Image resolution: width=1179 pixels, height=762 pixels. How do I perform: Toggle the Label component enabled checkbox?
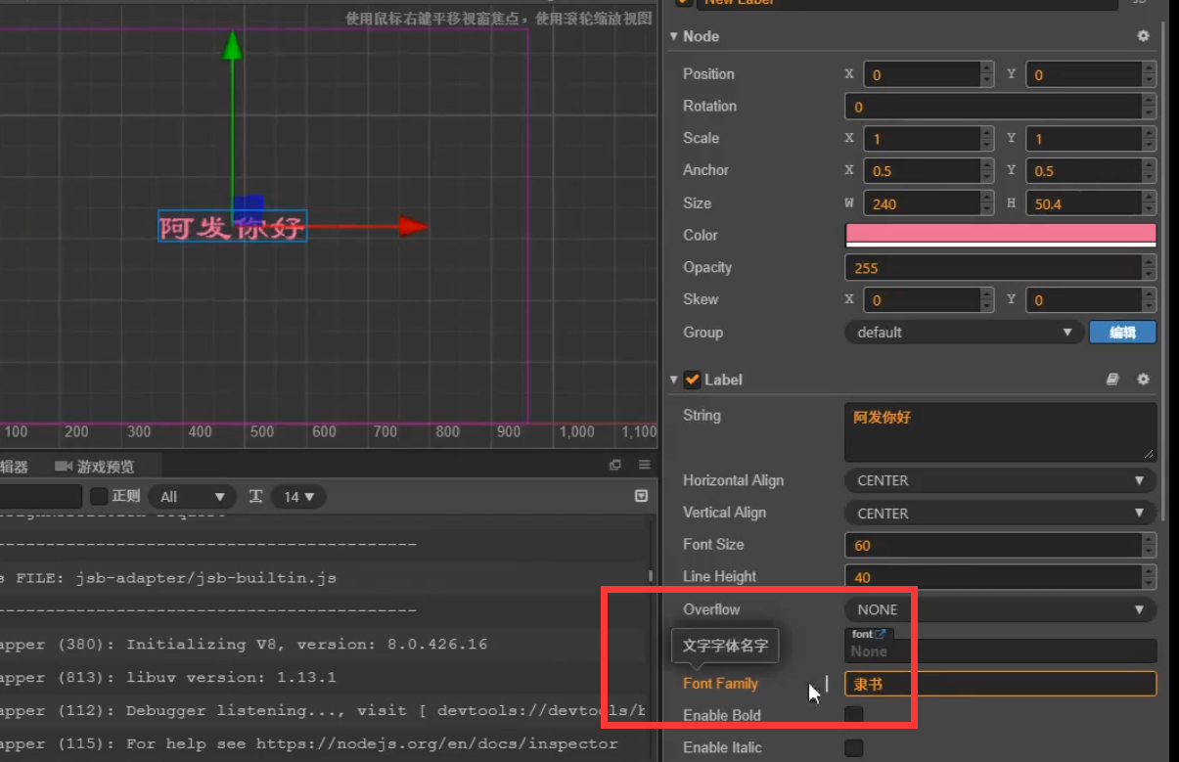click(x=693, y=380)
